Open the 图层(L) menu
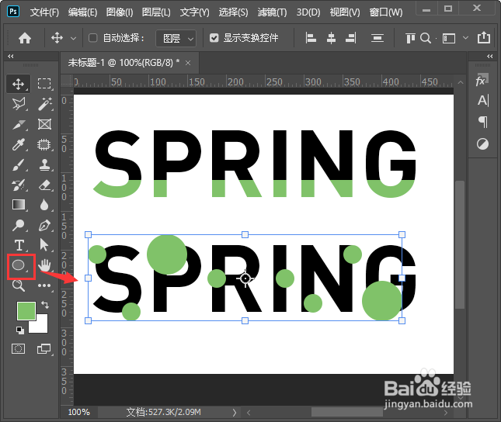The width and height of the screenshot is (501, 422). [156, 12]
